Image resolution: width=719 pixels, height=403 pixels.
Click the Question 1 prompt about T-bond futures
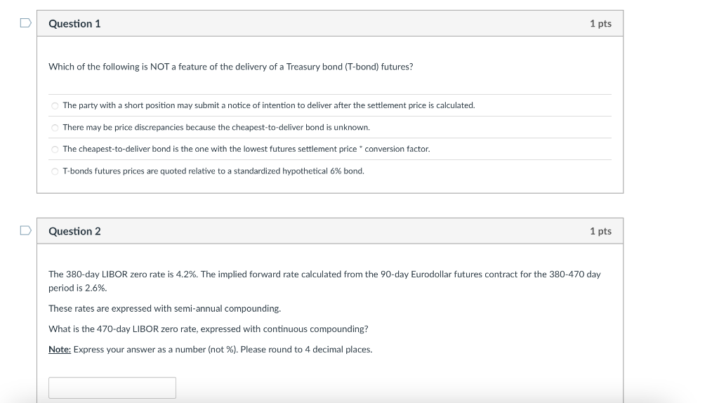230,67
